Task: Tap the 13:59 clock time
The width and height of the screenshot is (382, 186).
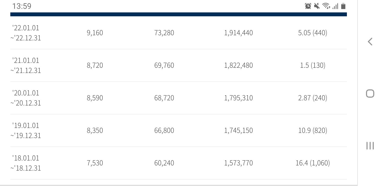Action: pyautogui.click(x=22, y=6)
